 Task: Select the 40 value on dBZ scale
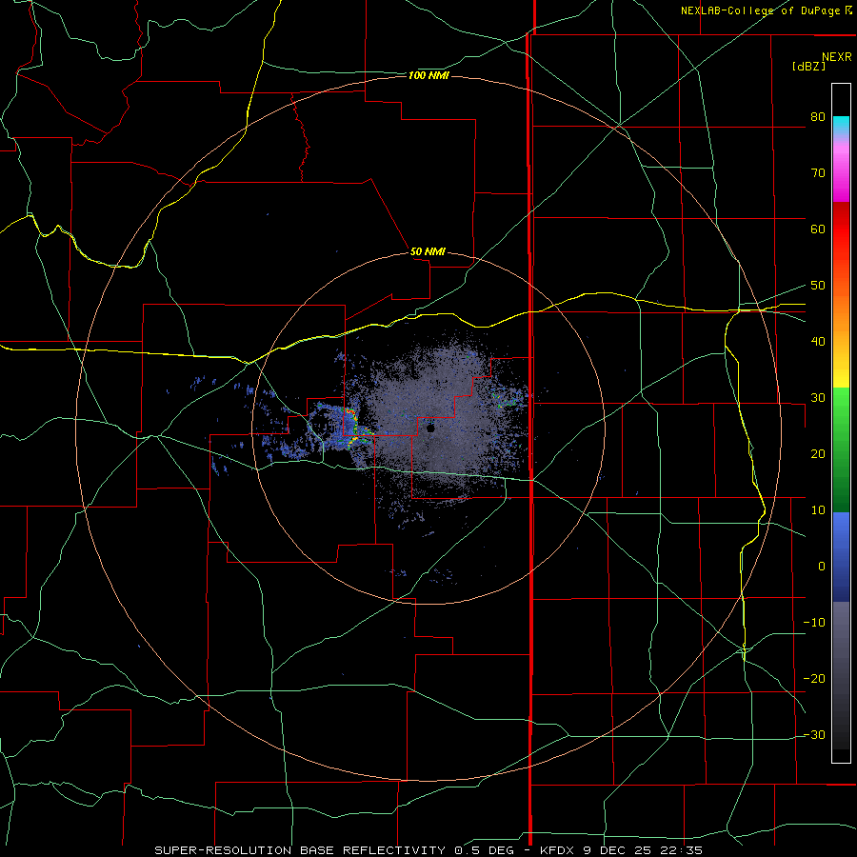[x=818, y=342]
